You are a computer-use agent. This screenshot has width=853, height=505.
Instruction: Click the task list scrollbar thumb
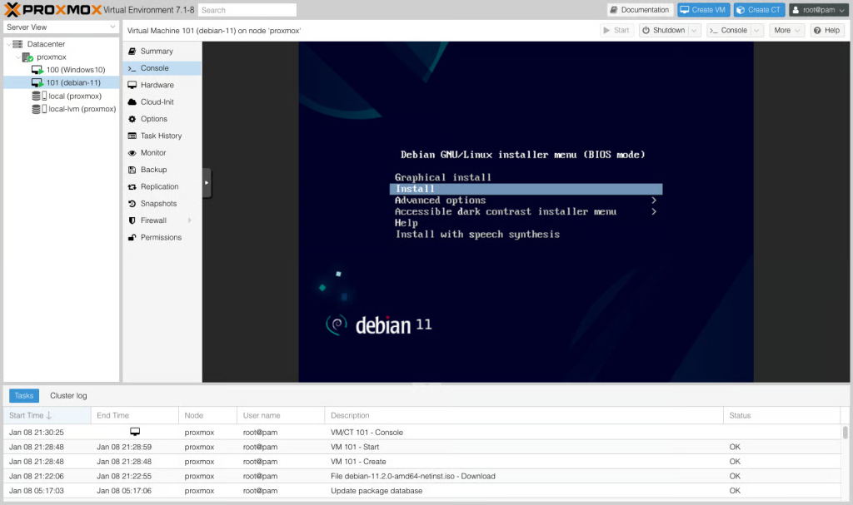coord(845,432)
